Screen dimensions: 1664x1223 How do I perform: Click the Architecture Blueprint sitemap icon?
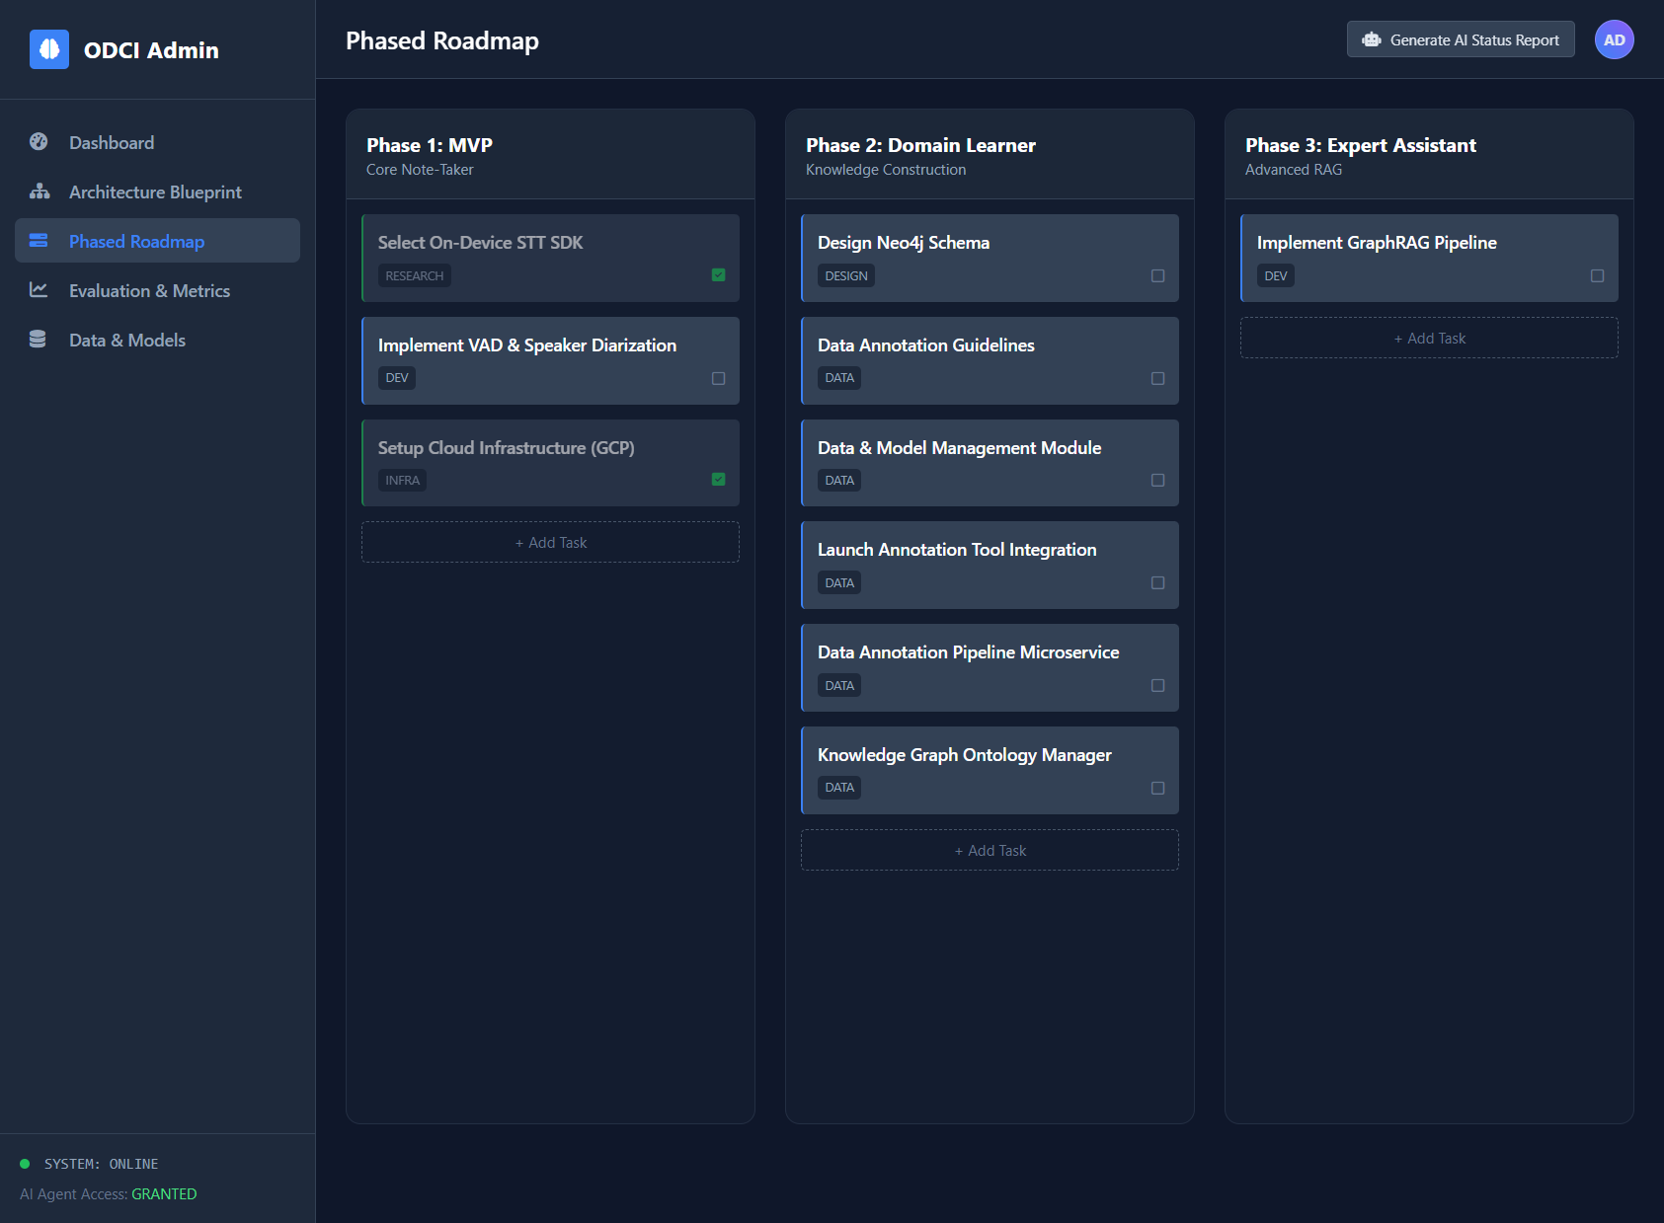[x=39, y=191]
